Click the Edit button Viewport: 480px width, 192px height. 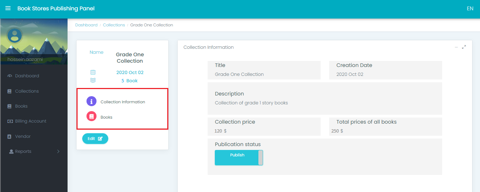pos(95,139)
